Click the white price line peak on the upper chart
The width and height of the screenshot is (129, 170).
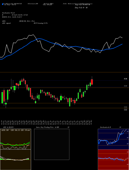click(33, 35)
